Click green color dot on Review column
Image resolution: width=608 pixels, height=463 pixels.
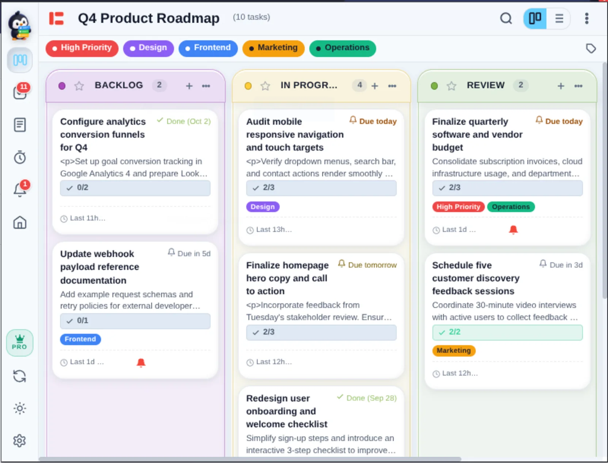[x=434, y=86]
